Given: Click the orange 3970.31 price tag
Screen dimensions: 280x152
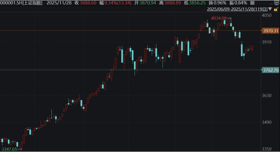Looking at the screenshot, I should coord(270,31).
